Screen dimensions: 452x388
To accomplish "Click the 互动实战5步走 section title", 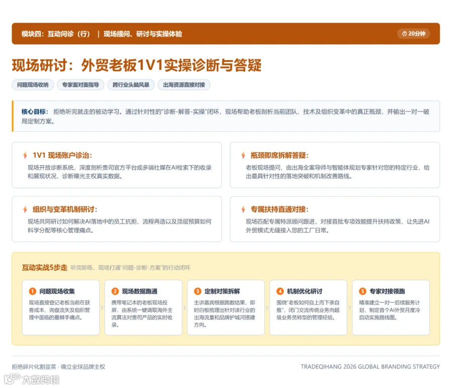I will coord(45,268).
